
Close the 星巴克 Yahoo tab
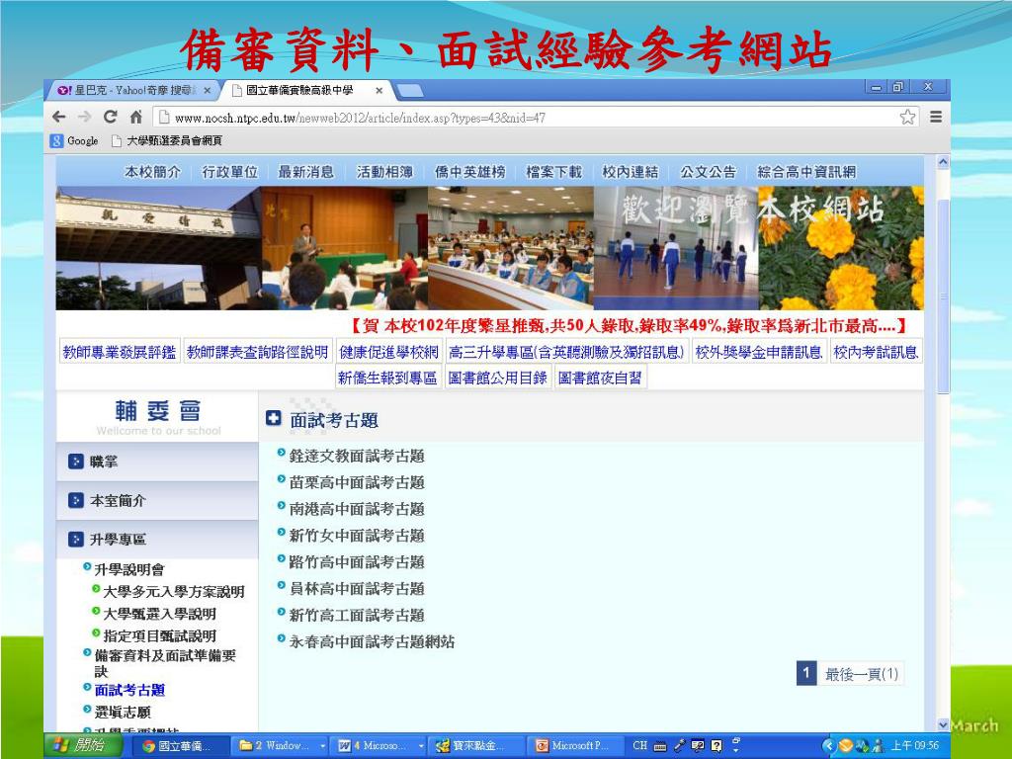click(208, 90)
